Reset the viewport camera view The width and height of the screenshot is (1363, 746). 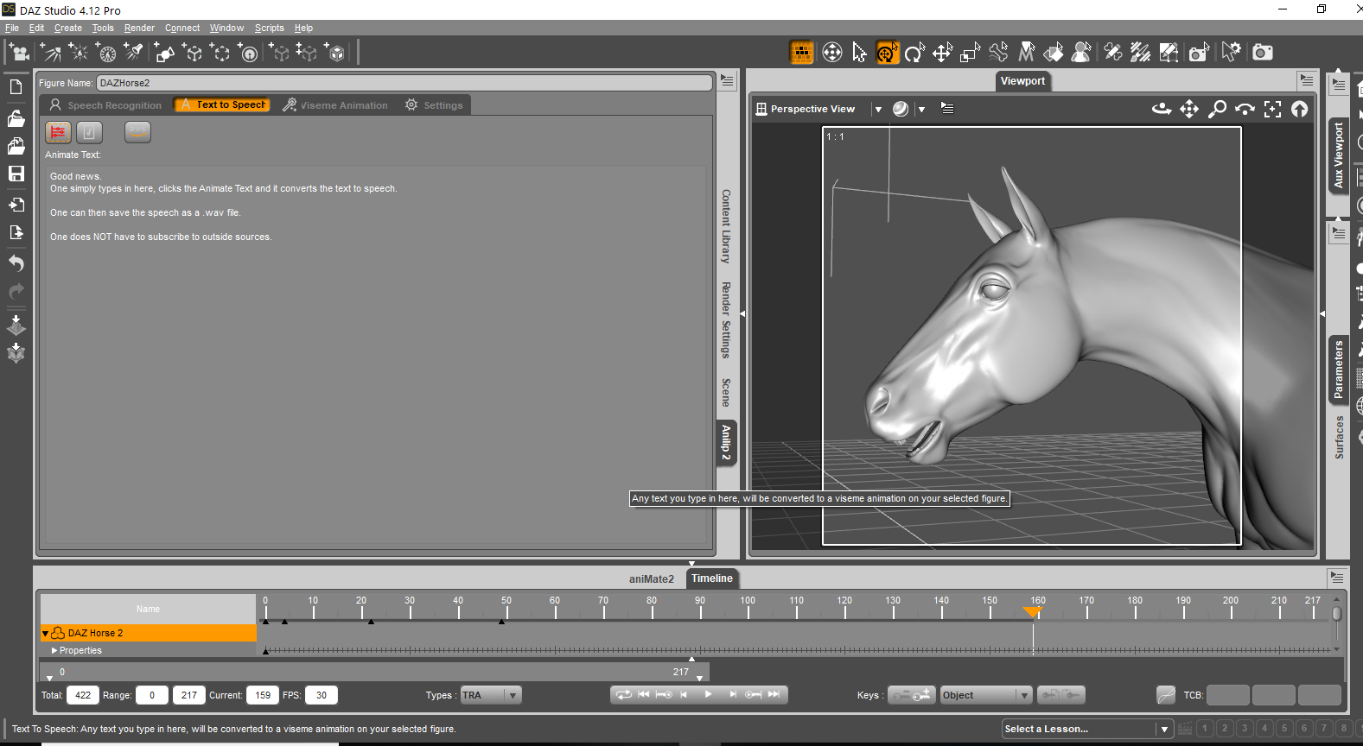click(1299, 109)
